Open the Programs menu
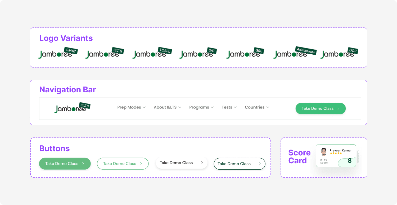Screen dimensions: 397x205 pyautogui.click(x=201, y=107)
